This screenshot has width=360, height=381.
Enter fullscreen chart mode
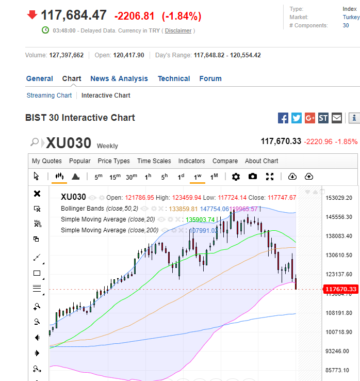click(x=270, y=177)
